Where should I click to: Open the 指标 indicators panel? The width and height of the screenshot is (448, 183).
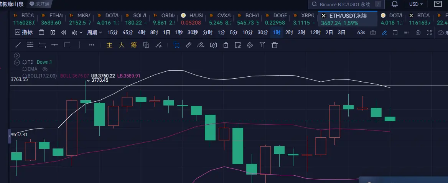24,33
